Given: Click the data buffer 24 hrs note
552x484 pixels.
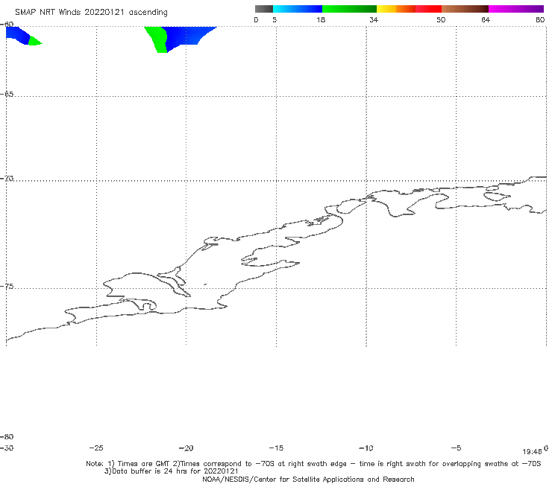Looking at the screenshot, I should pyautogui.click(x=172, y=471).
